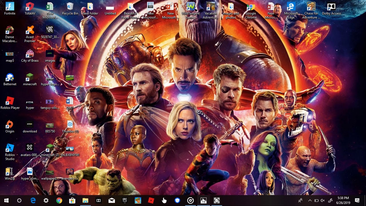Select the map5 desktop file
The height and width of the screenshot is (206, 366).
tap(10, 56)
